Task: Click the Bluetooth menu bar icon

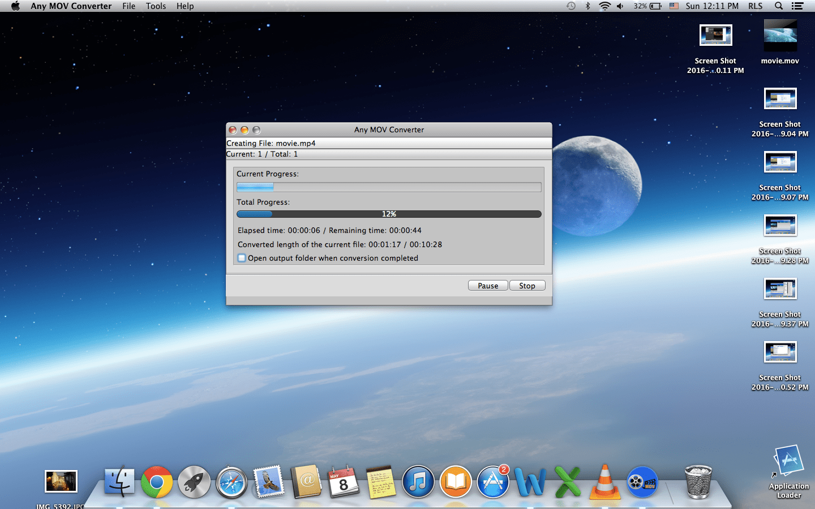Action: [x=587, y=6]
